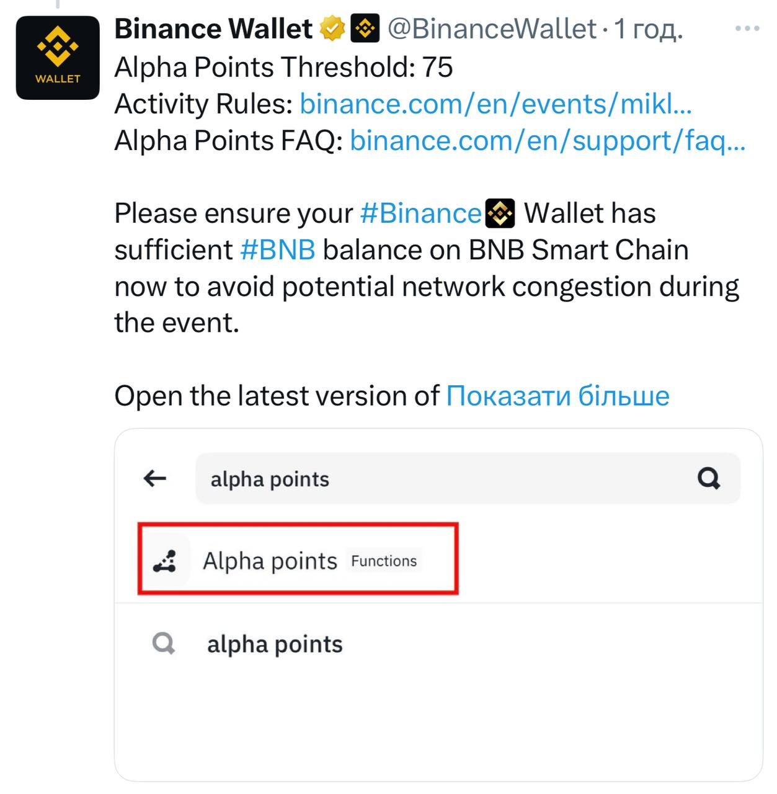Viewport: 777px width, 794px height.
Task: Click the back arrow in the embedded image
Action: [x=155, y=478]
